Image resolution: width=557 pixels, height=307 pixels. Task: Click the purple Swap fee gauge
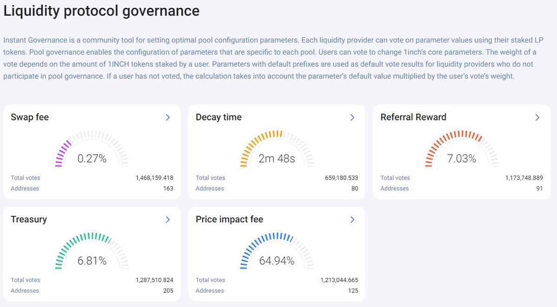(x=92, y=149)
